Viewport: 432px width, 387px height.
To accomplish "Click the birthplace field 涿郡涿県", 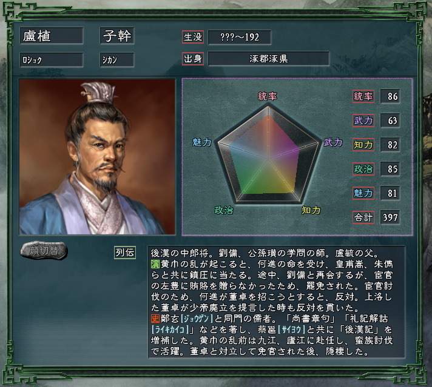I will pyautogui.click(x=269, y=59).
